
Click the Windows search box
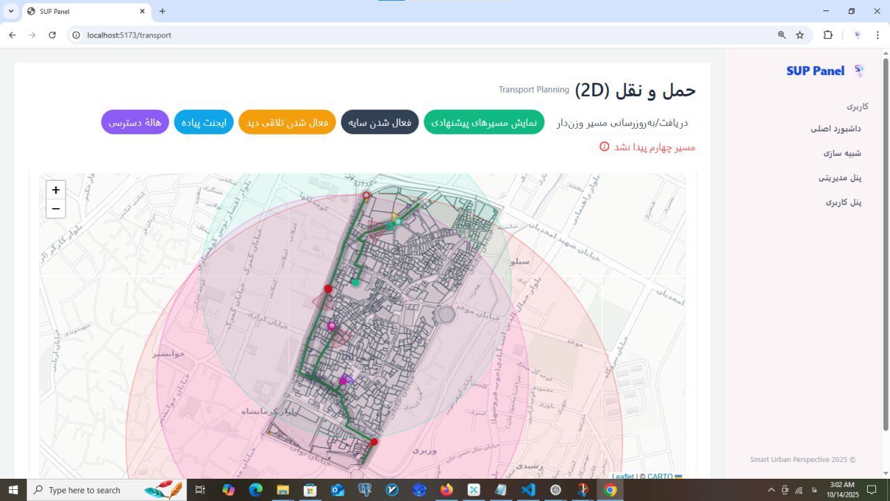click(106, 490)
